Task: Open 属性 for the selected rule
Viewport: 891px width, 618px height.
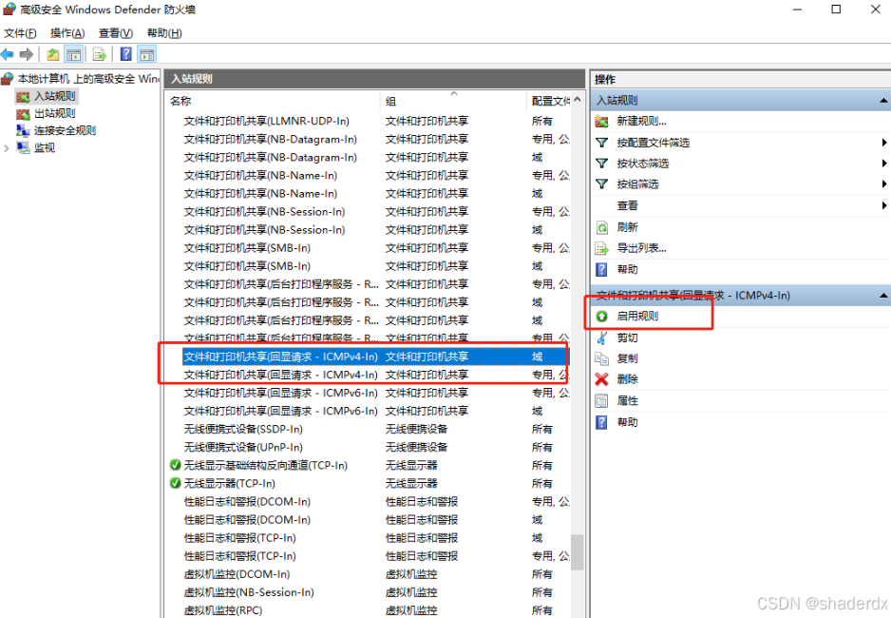Action: tap(627, 401)
